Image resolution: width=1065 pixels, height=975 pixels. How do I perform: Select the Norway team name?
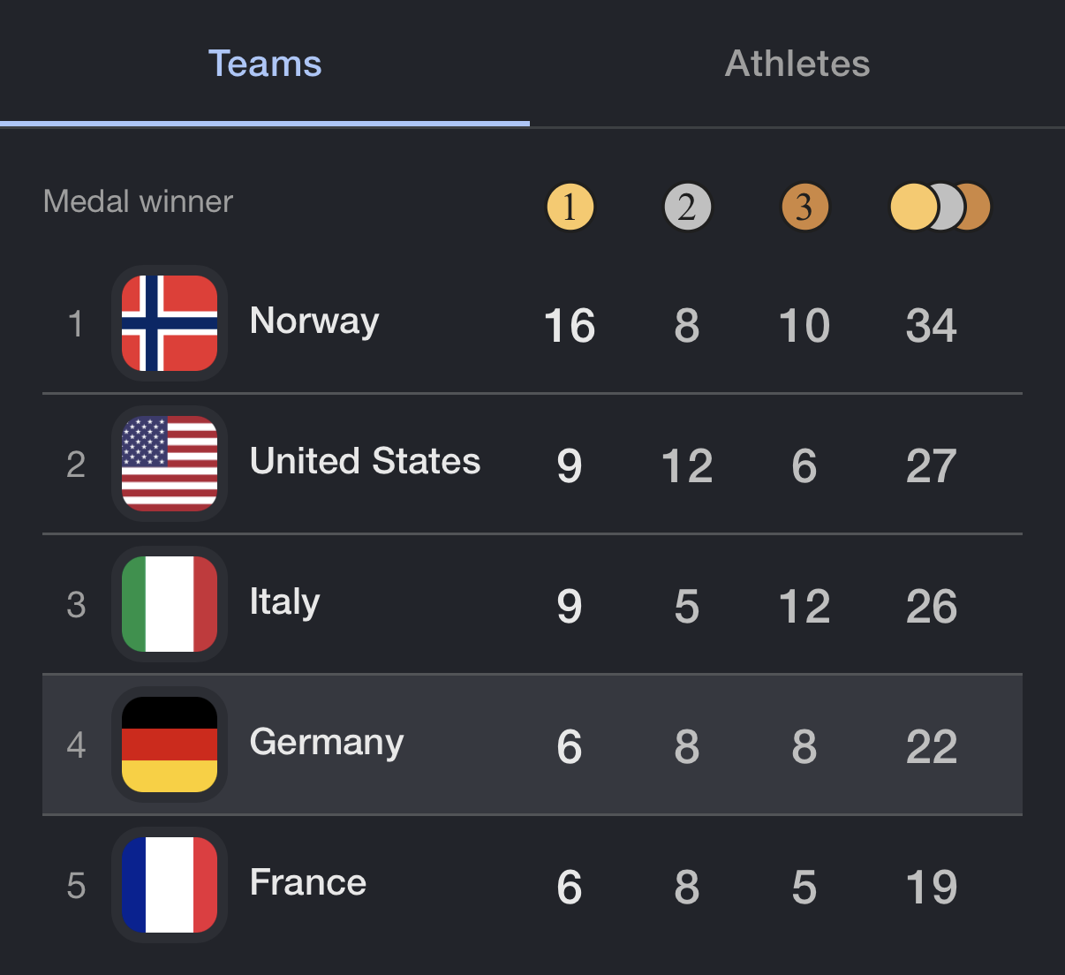314,321
